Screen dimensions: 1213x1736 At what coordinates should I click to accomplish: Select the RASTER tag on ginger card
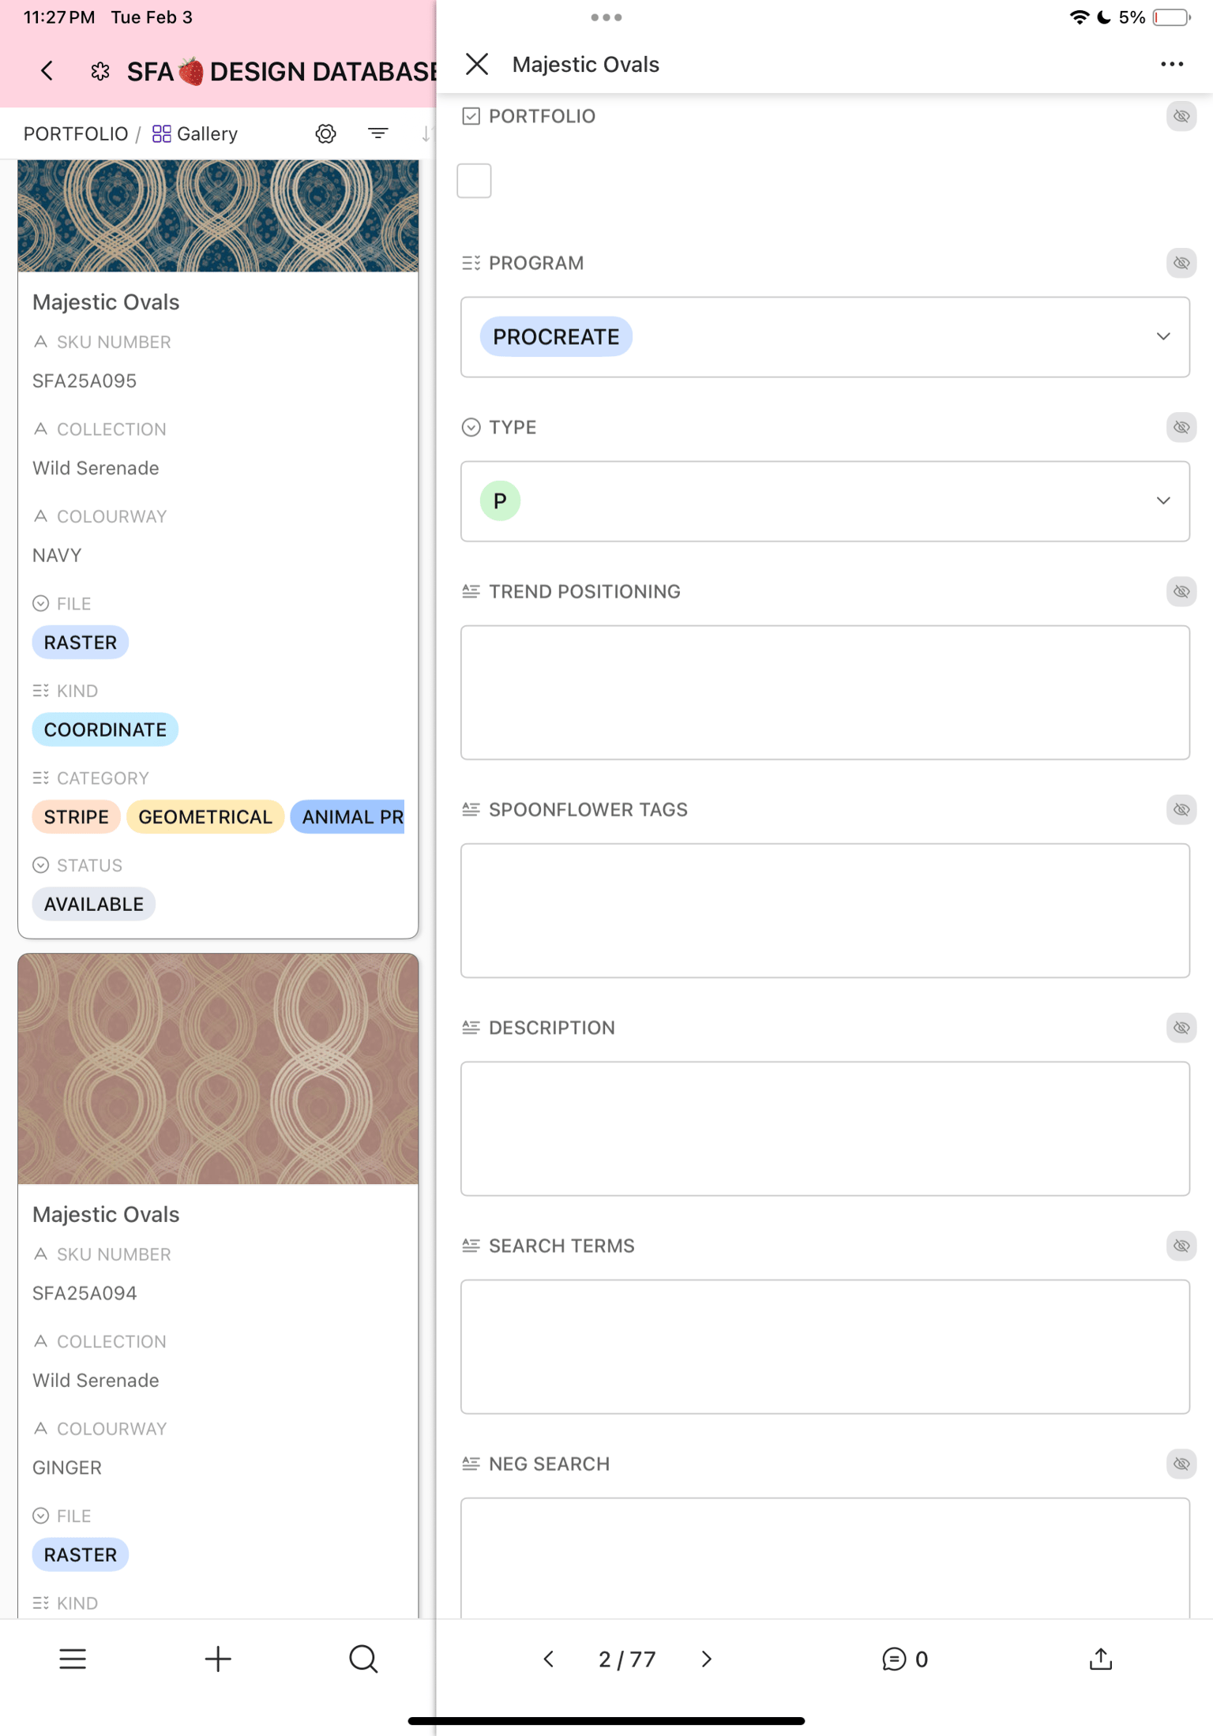pyautogui.click(x=81, y=1554)
